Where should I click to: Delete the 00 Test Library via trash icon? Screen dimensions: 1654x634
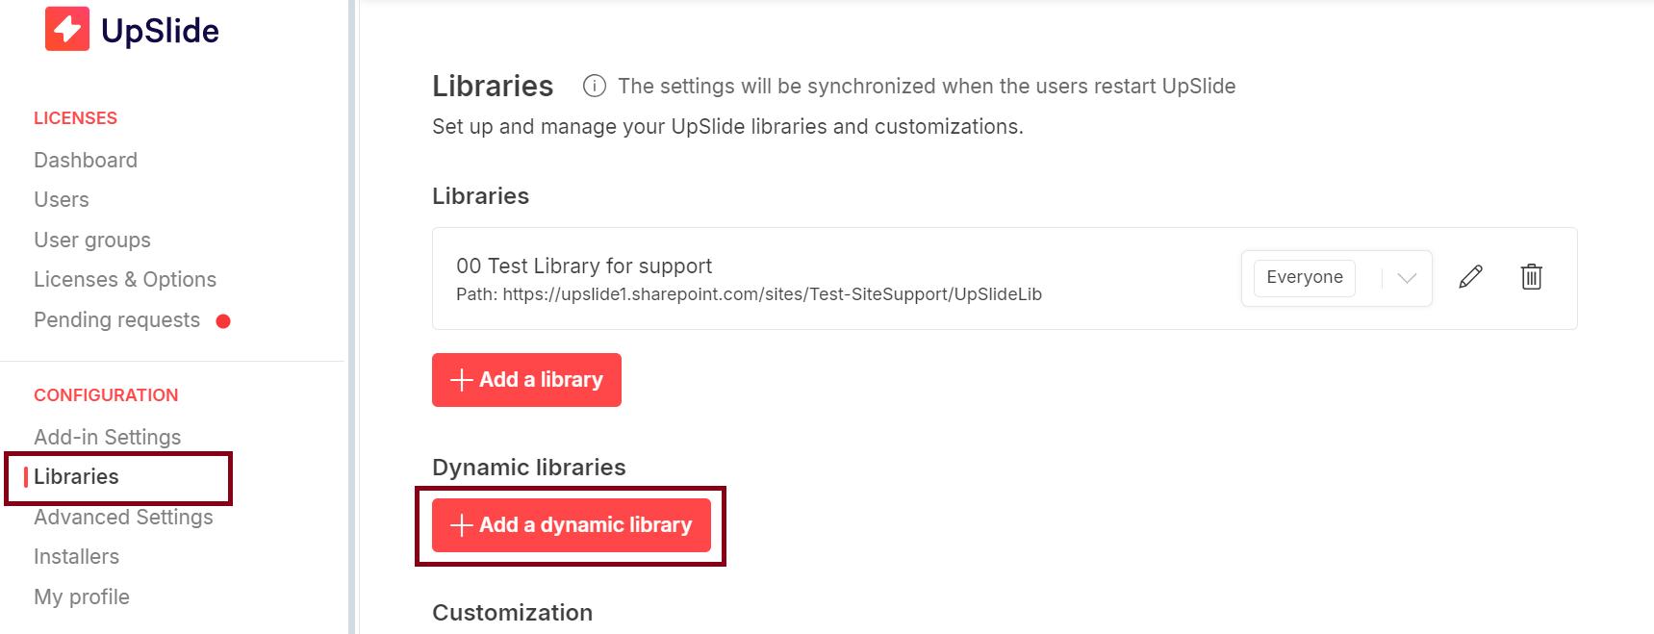tap(1531, 277)
